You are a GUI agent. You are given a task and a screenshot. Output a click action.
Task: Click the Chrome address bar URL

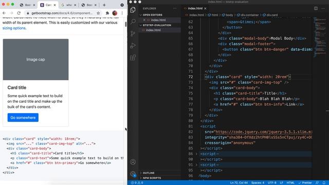[x=62, y=13]
